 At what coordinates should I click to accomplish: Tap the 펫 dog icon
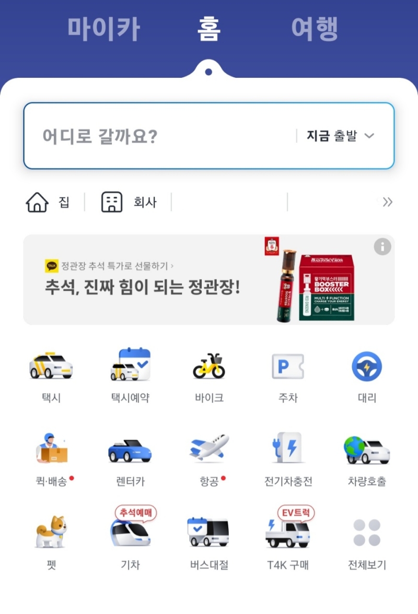pos(51,532)
